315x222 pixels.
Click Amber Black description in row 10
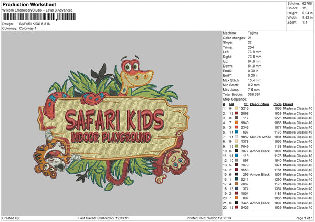pyautogui.click(x=260, y=151)
